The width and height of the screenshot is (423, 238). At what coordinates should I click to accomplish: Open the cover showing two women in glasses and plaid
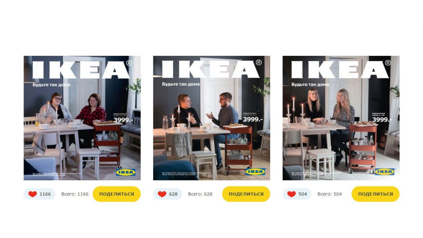pyautogui.click(x=82, y=118)
